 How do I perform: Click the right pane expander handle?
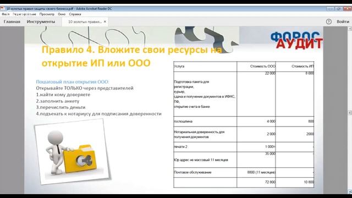click(350, 112)
